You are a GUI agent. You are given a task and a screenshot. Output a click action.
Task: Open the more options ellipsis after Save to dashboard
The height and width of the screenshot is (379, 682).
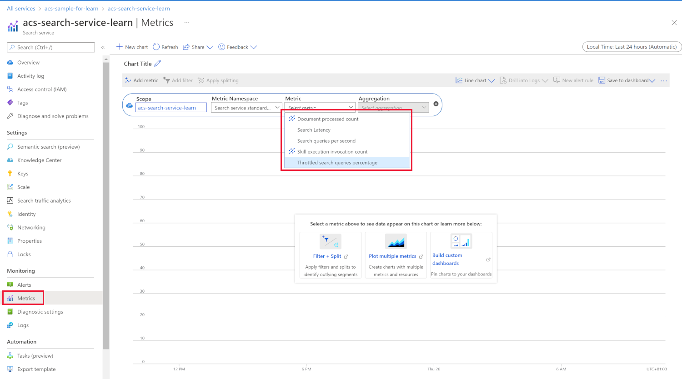(x=664, y=80)
